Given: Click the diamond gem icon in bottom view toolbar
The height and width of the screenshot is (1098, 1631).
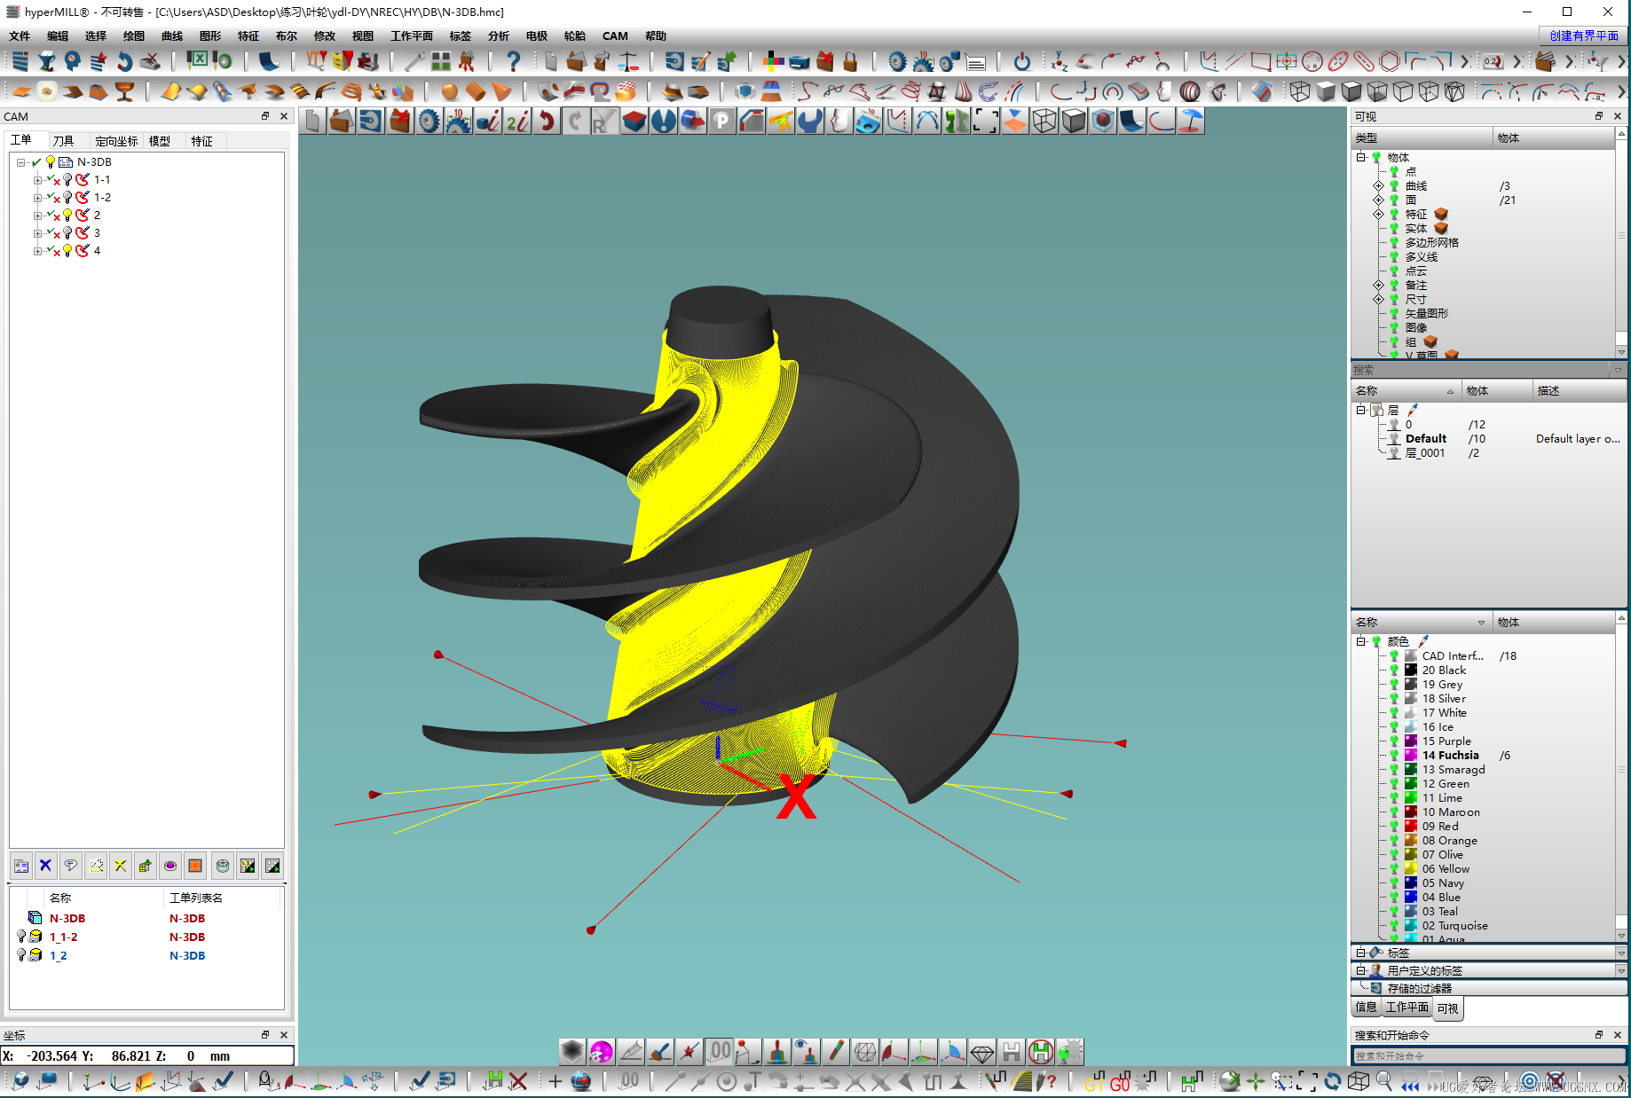Looking at the screenshot, I should click(982, 1052).
